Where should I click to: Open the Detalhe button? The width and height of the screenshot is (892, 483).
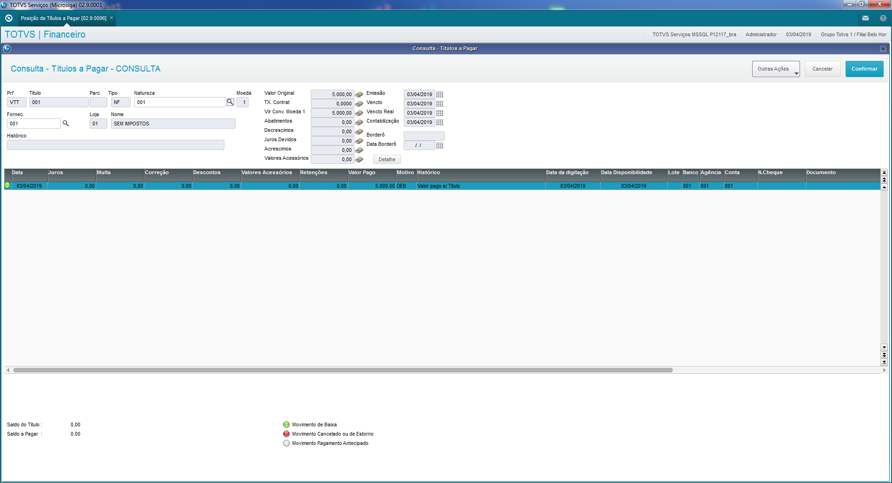coord(387,159)
